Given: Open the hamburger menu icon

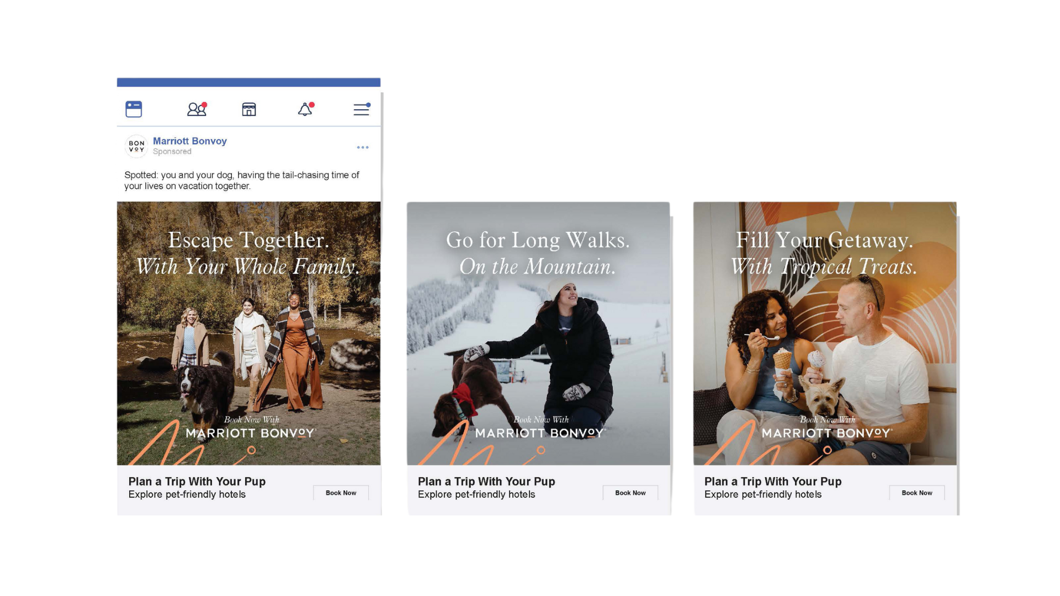Looking at the screenshot, I should point(362,109).
